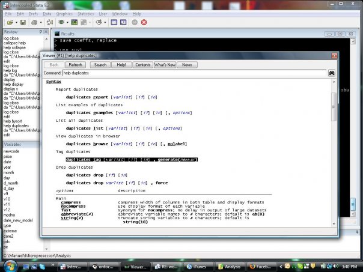The width and height of the screenshot is (363, 272).
Task: Click the 'date_new_model' variable
Action: tap(18, 220)
